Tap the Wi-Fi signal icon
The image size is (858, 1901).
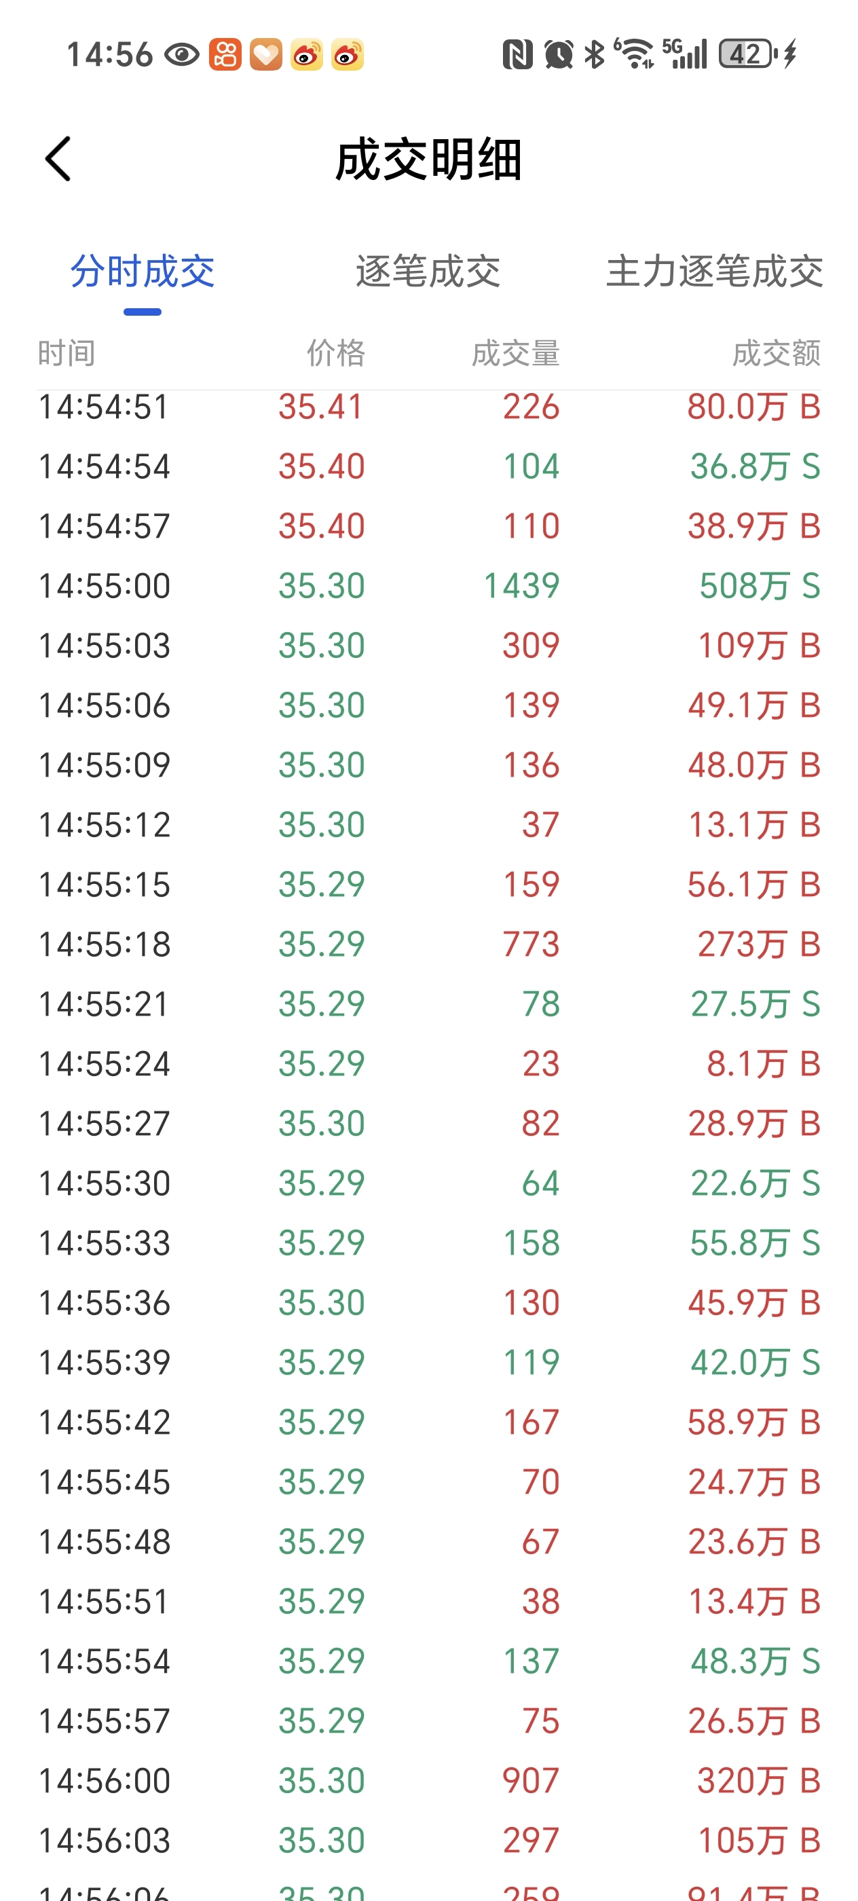coord(635,54)
